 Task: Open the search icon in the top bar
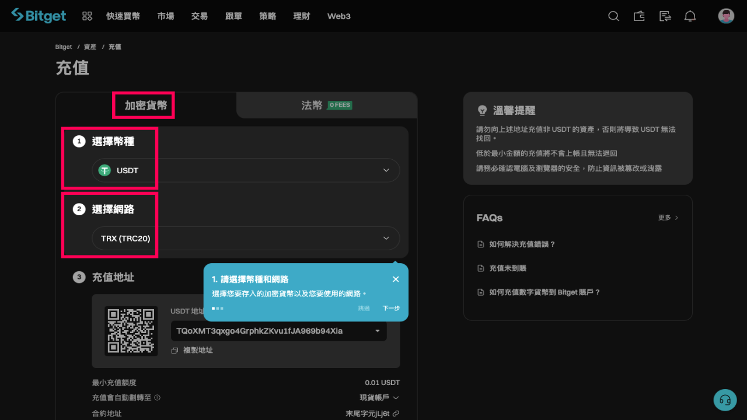[x=613, y=16]
